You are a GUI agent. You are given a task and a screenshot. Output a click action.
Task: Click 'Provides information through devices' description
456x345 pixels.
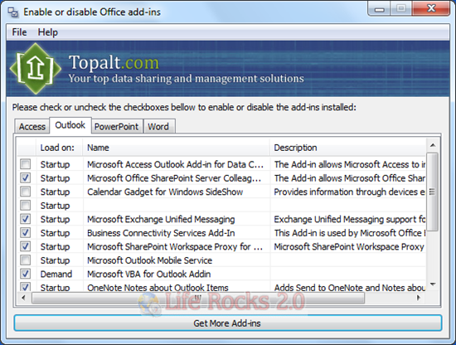click(349, 192)
